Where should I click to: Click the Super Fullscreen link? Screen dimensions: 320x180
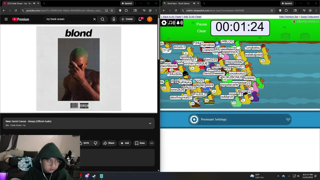(310, 16)
